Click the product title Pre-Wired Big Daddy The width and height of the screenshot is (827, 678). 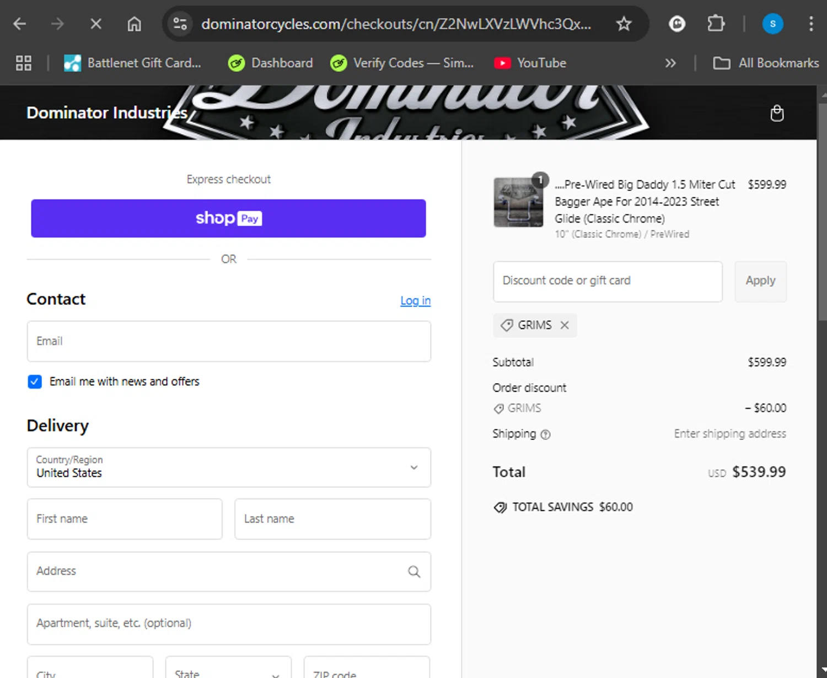[x=645, y=201]
